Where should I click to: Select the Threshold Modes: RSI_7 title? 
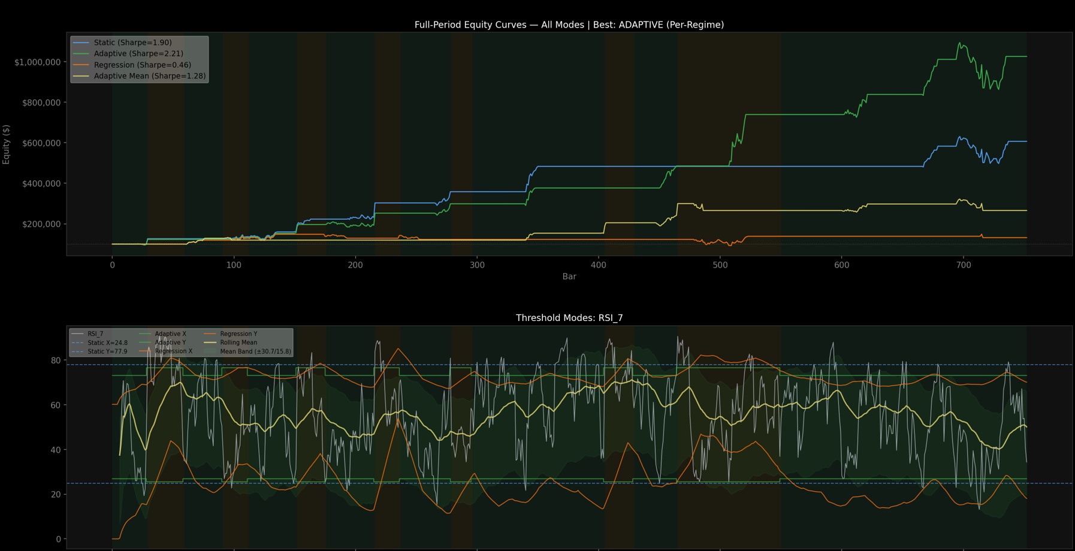coord(570,317)
